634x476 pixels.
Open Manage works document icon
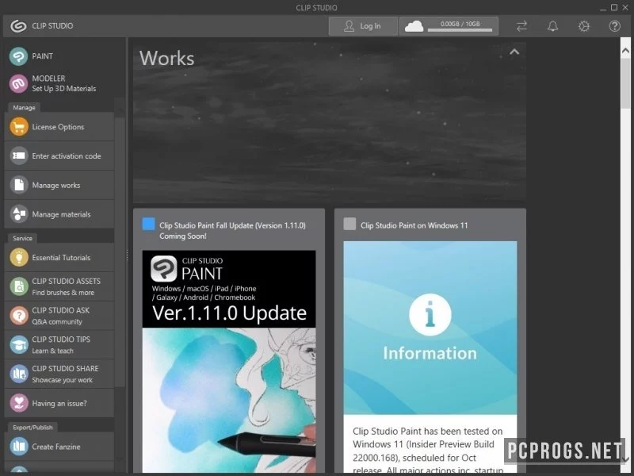coord(18,185)
